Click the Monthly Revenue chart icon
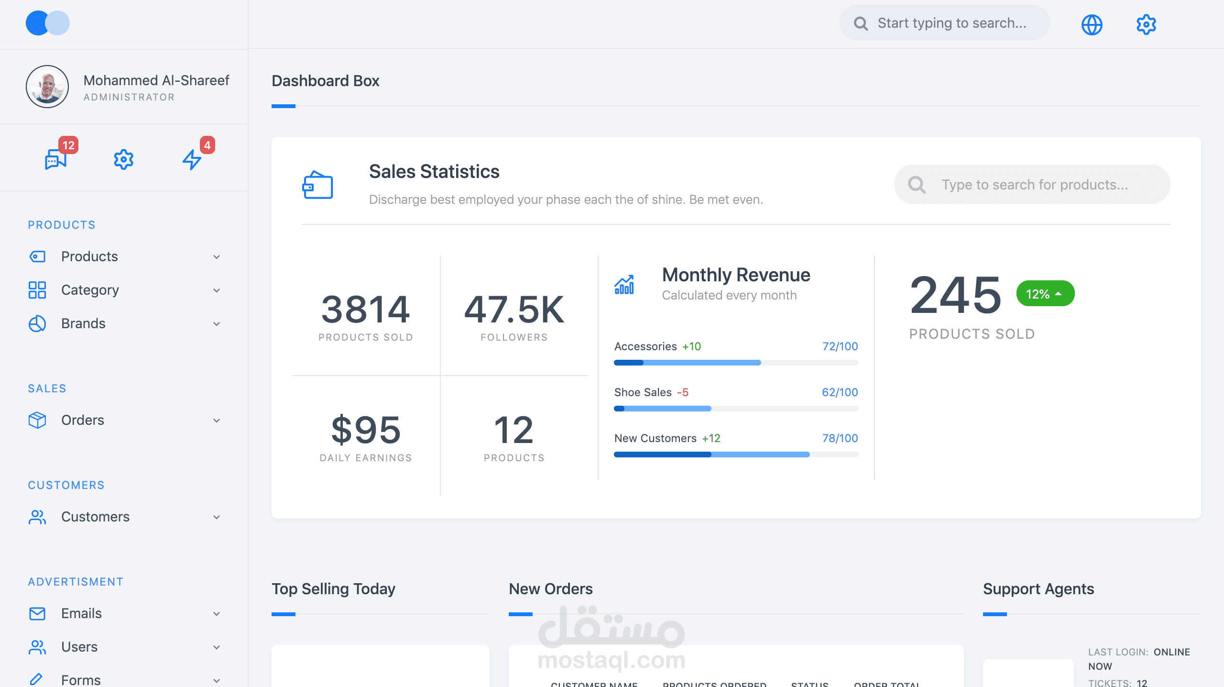This screenshot has height=687, width=1224. click(624, 285)
